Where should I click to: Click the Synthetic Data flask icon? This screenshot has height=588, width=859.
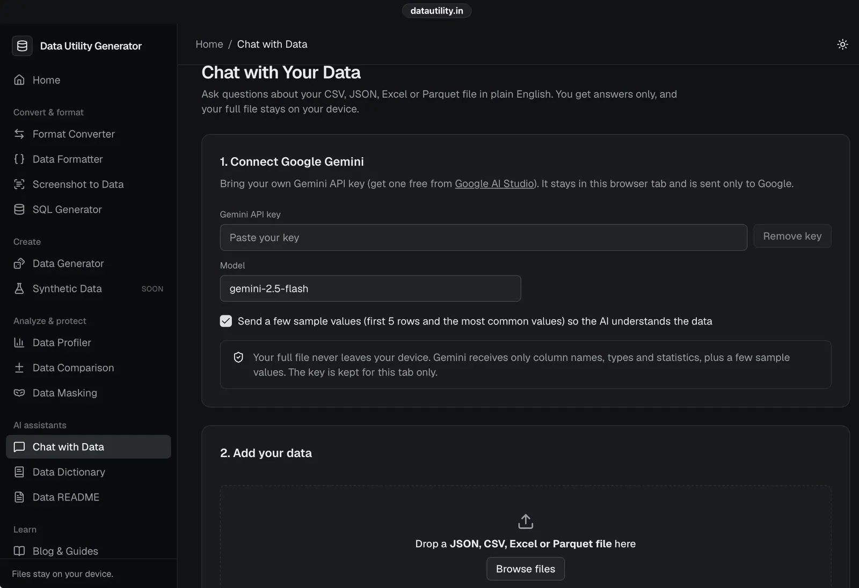(x=19, y=289)
